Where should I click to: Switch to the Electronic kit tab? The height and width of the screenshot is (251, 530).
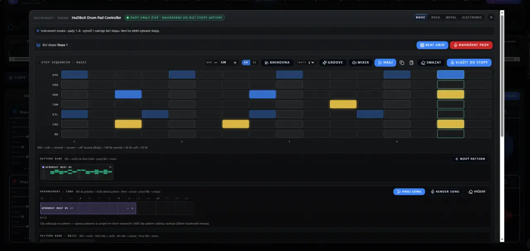(472, 17)
